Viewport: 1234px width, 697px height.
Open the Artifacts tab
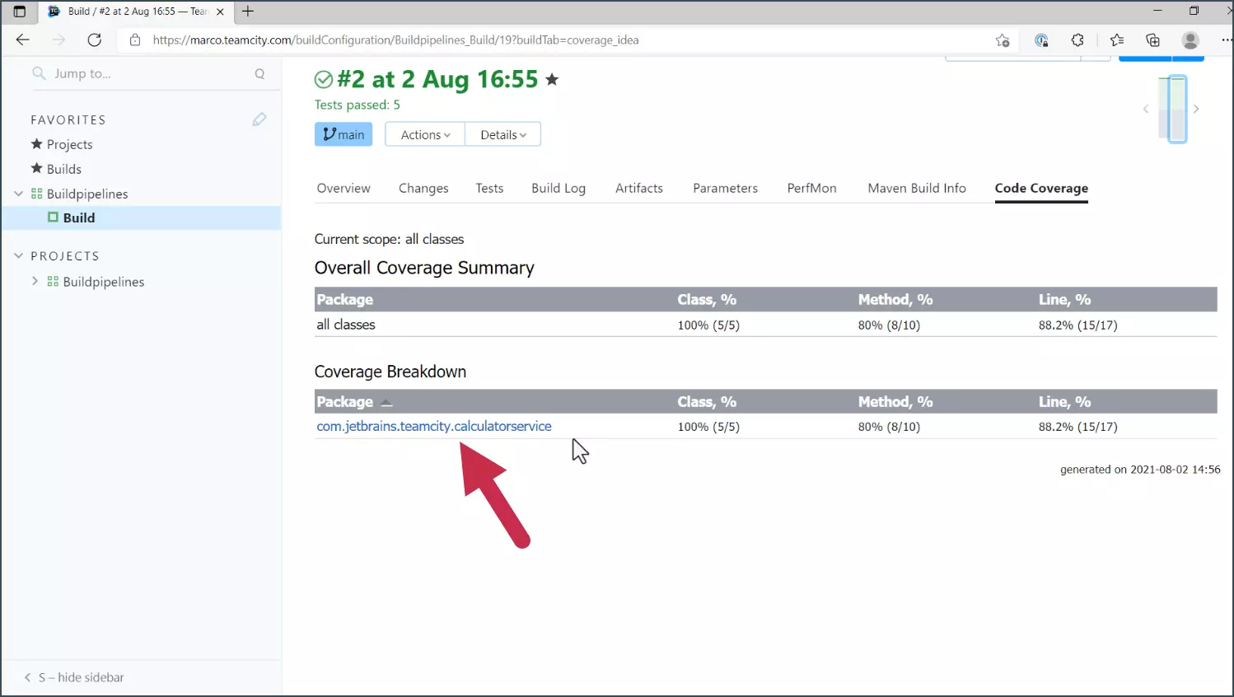coord(638,188)
